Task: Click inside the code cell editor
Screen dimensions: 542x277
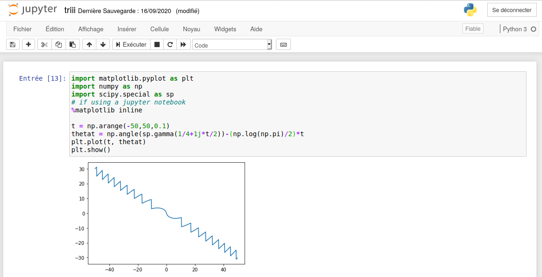Action: tap(297, 114)
